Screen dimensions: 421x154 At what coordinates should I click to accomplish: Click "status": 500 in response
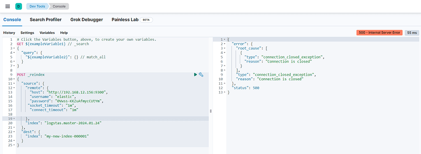click(x=245, y=88)
